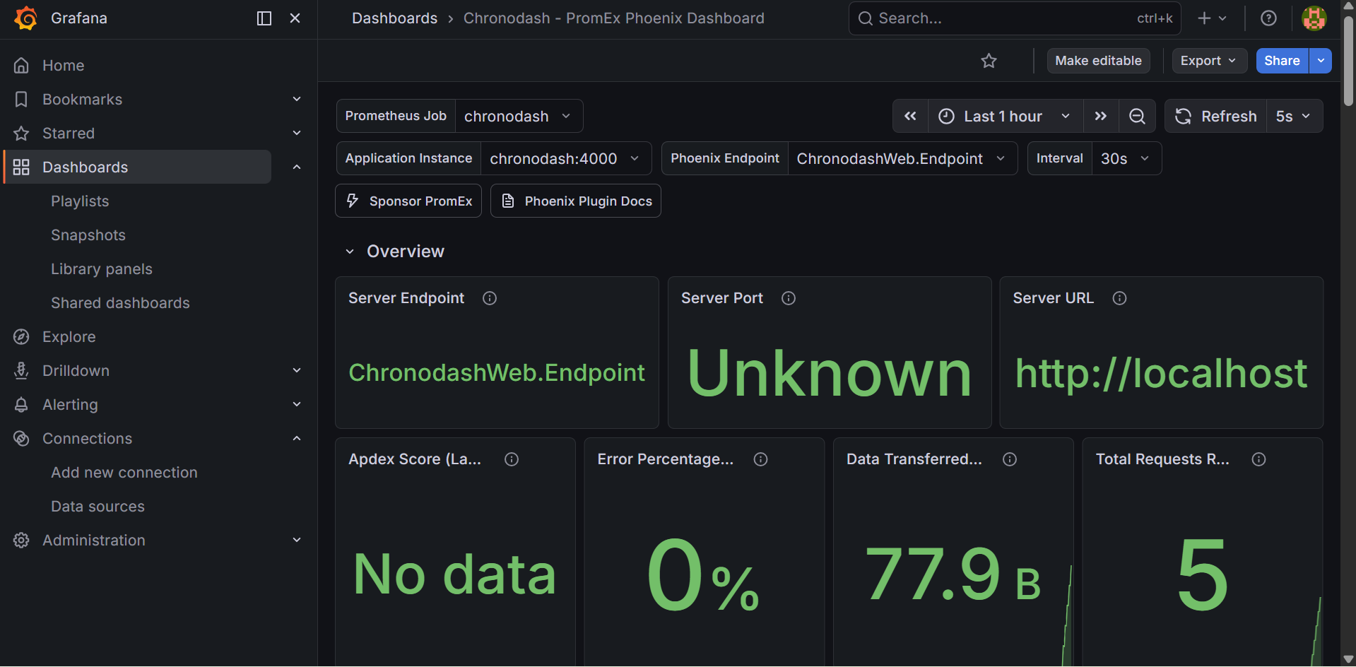
Task: Show Server URL panel info icon
Action: click(1119, 298)
